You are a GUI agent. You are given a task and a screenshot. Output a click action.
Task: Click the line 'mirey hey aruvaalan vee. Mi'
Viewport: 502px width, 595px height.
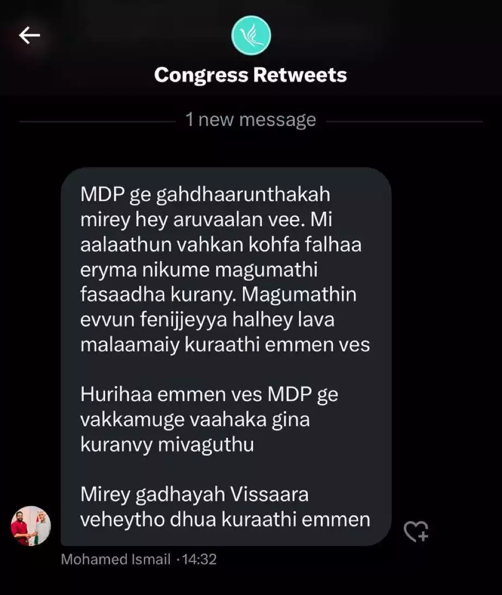(206, 220)
